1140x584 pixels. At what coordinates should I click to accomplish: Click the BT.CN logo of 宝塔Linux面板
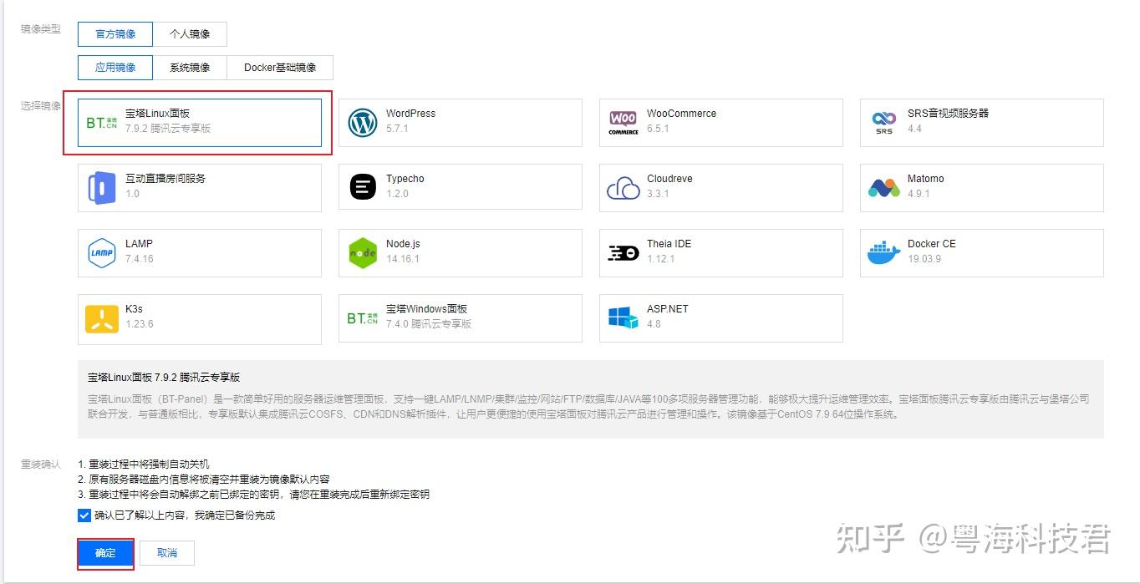pyautogui.click(x=102, y=123)
